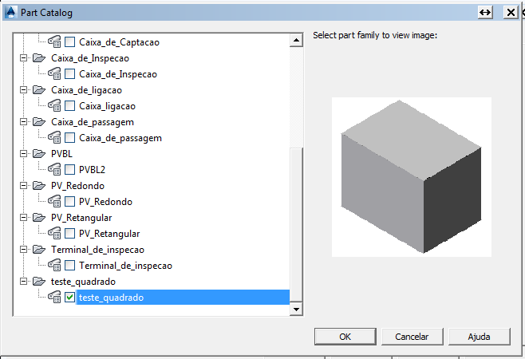The image size is (525, 359).
Task: Click the Caixa_de_Captacao part family icon
Action: [x=54, y=41]
